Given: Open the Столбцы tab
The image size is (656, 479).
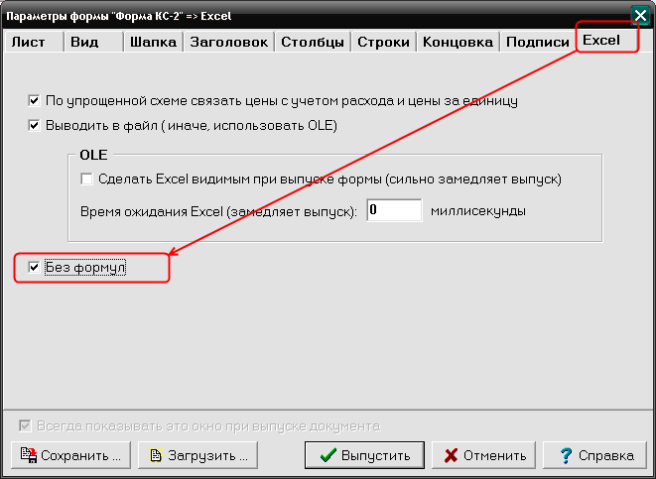Looking at the screenshot, I should (313, 42).
